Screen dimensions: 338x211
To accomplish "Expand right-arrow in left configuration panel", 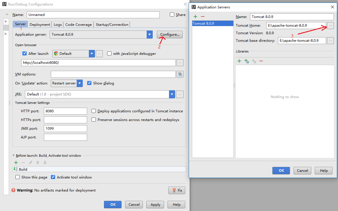I will [x=6, y=34].
